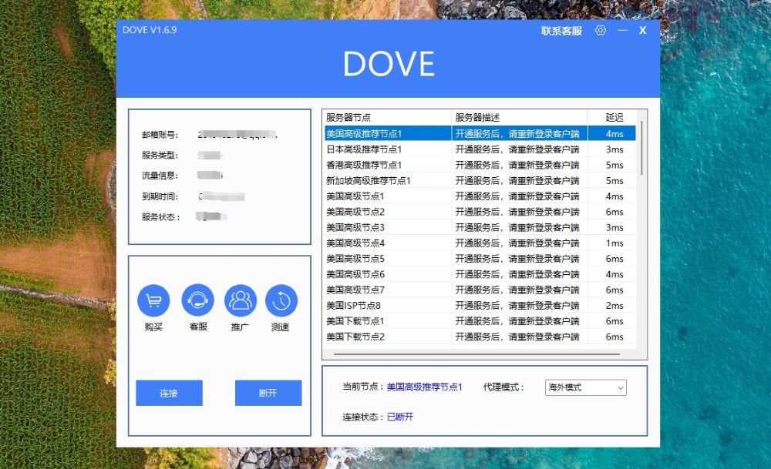Click the 到期时间 label
Image resolution: width=771 pixels, height=469 pixels.
(160, 196)
